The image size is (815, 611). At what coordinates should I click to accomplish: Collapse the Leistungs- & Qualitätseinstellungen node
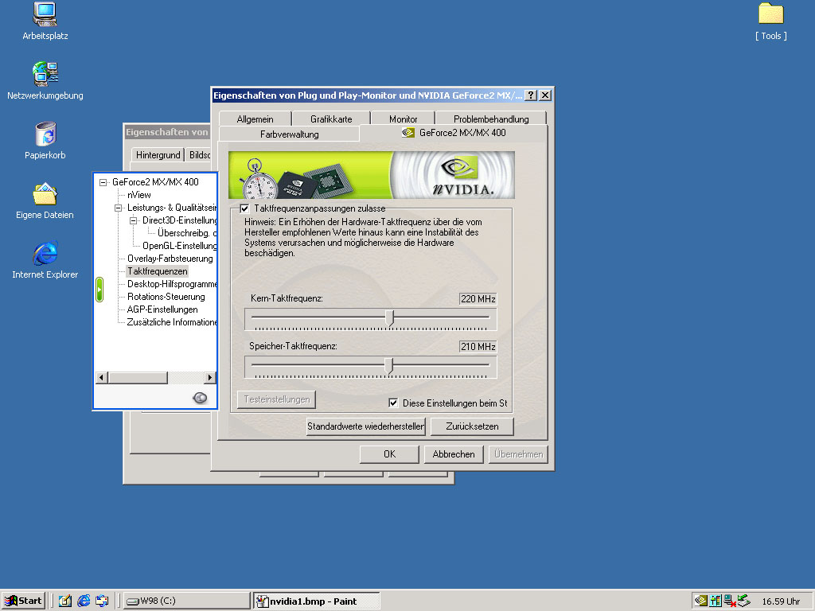tap(118, 208)
